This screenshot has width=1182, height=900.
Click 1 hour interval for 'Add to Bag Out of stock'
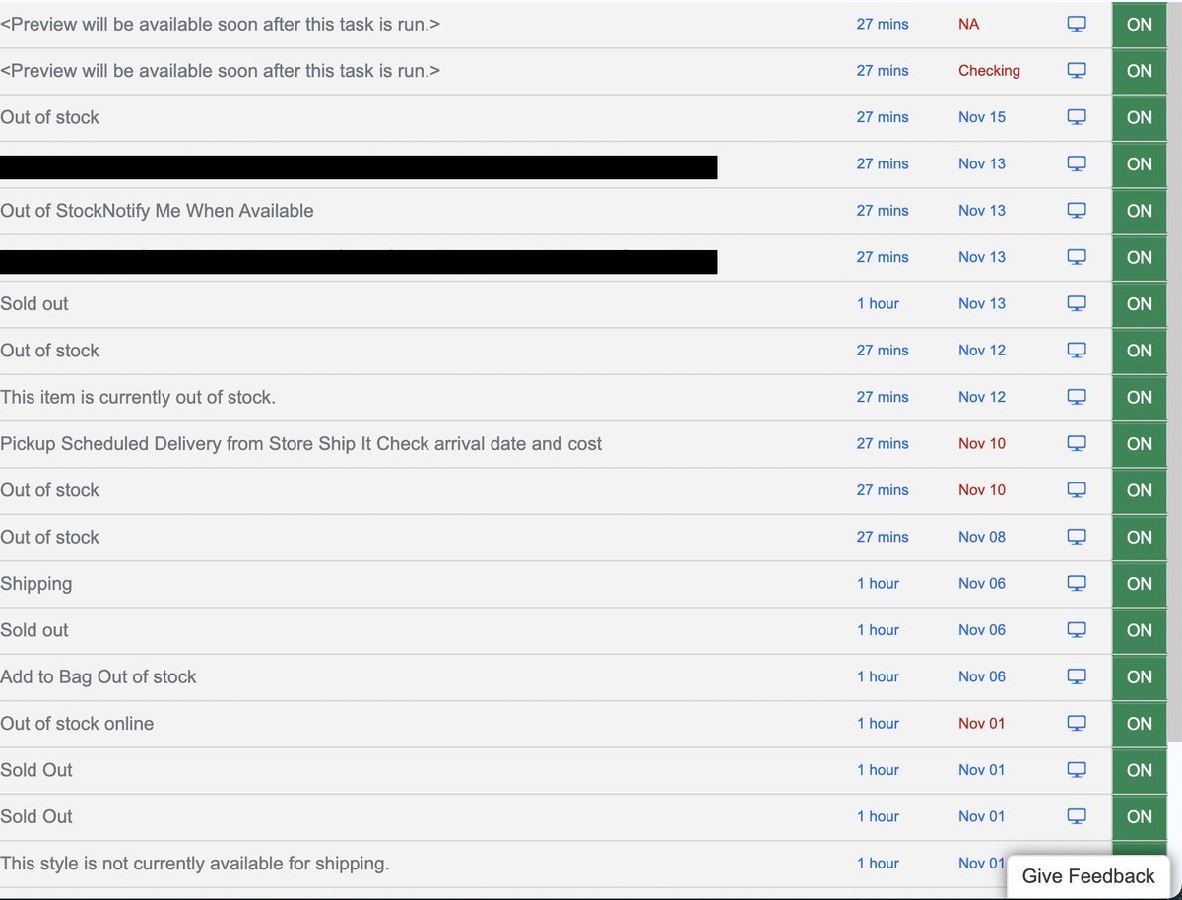coord(878,676)
